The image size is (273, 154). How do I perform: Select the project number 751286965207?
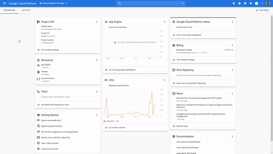[47, 43]
